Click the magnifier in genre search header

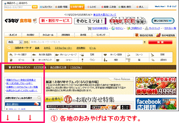39,98
